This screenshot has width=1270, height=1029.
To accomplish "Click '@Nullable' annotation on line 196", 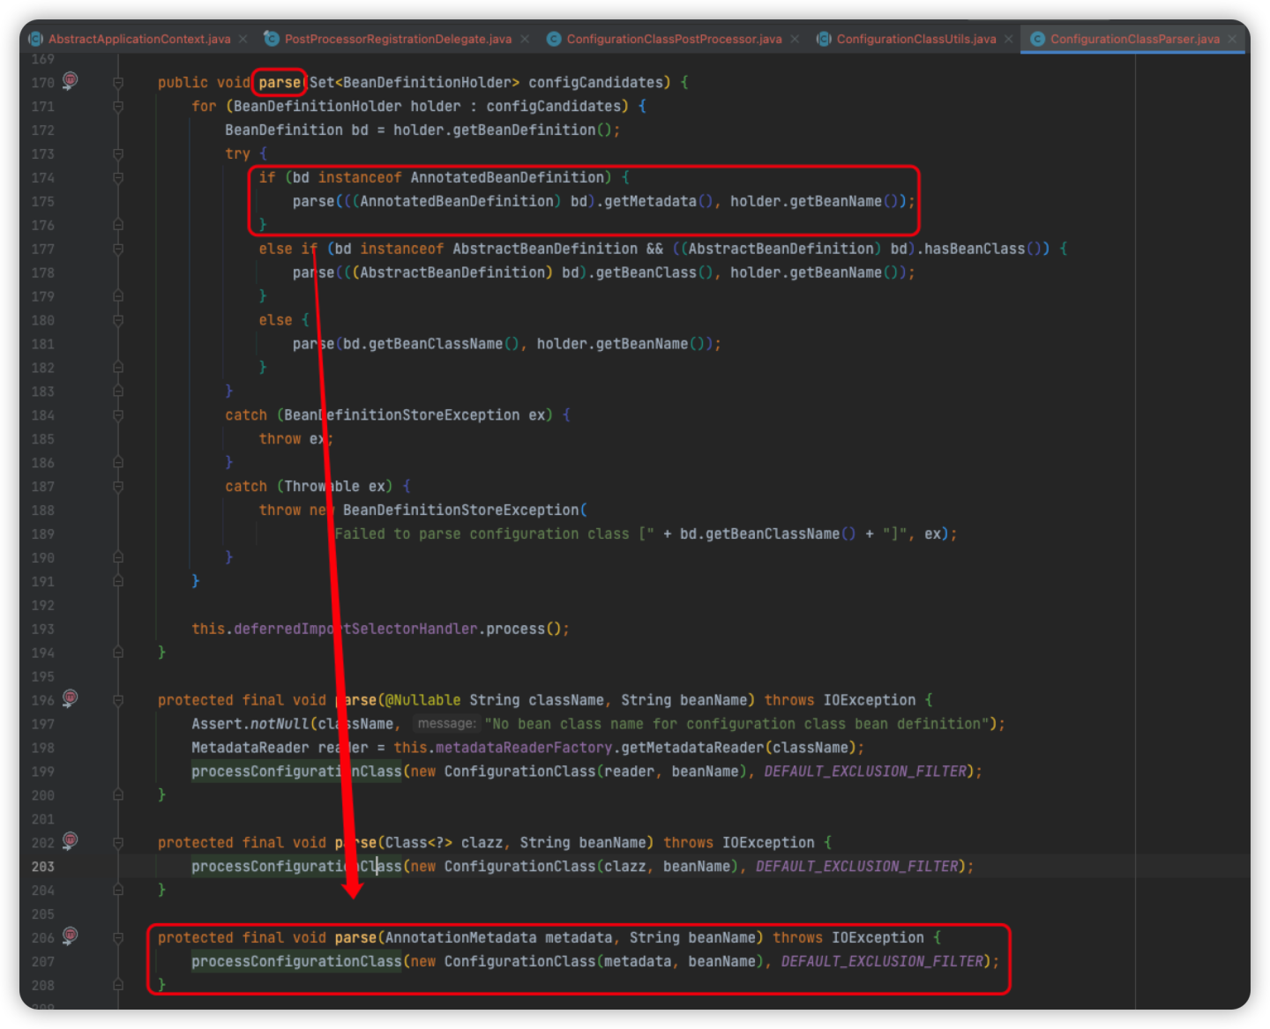I will point(422,701).
